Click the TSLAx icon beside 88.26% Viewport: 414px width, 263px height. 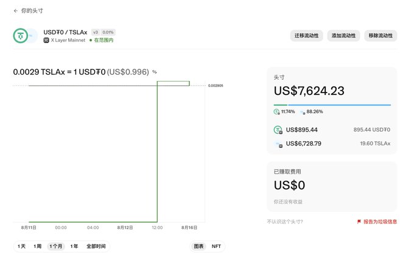coord(303,112)
